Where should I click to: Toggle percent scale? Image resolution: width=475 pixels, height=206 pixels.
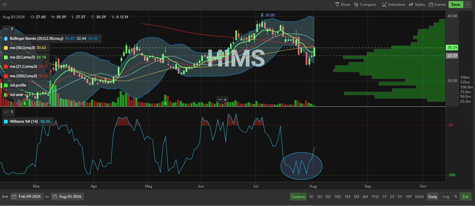click(x=456, y=197)
